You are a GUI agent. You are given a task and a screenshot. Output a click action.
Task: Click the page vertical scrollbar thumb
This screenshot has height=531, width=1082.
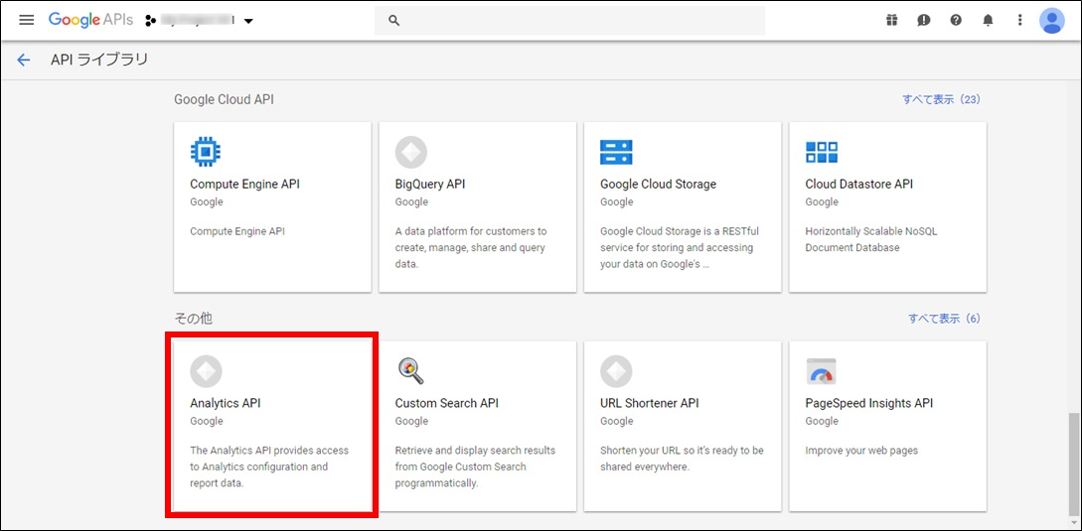(x=1073, y=465)
